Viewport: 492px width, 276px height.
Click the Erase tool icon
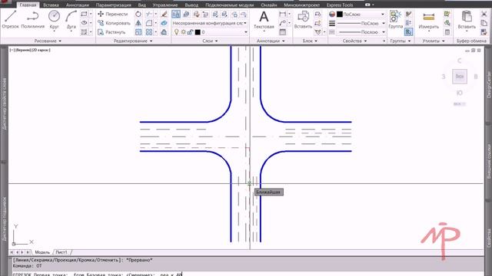164,14
